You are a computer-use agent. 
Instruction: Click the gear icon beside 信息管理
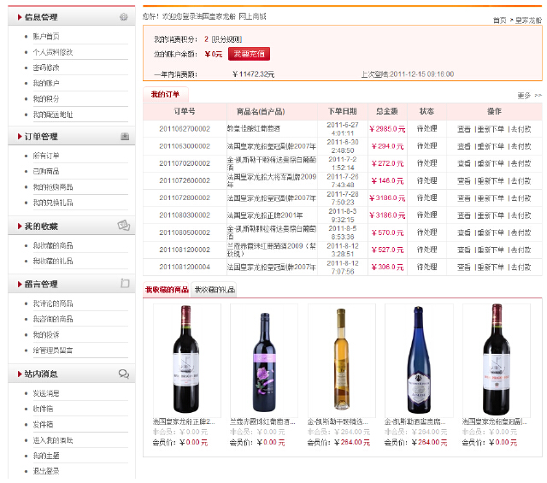(124, 17)
